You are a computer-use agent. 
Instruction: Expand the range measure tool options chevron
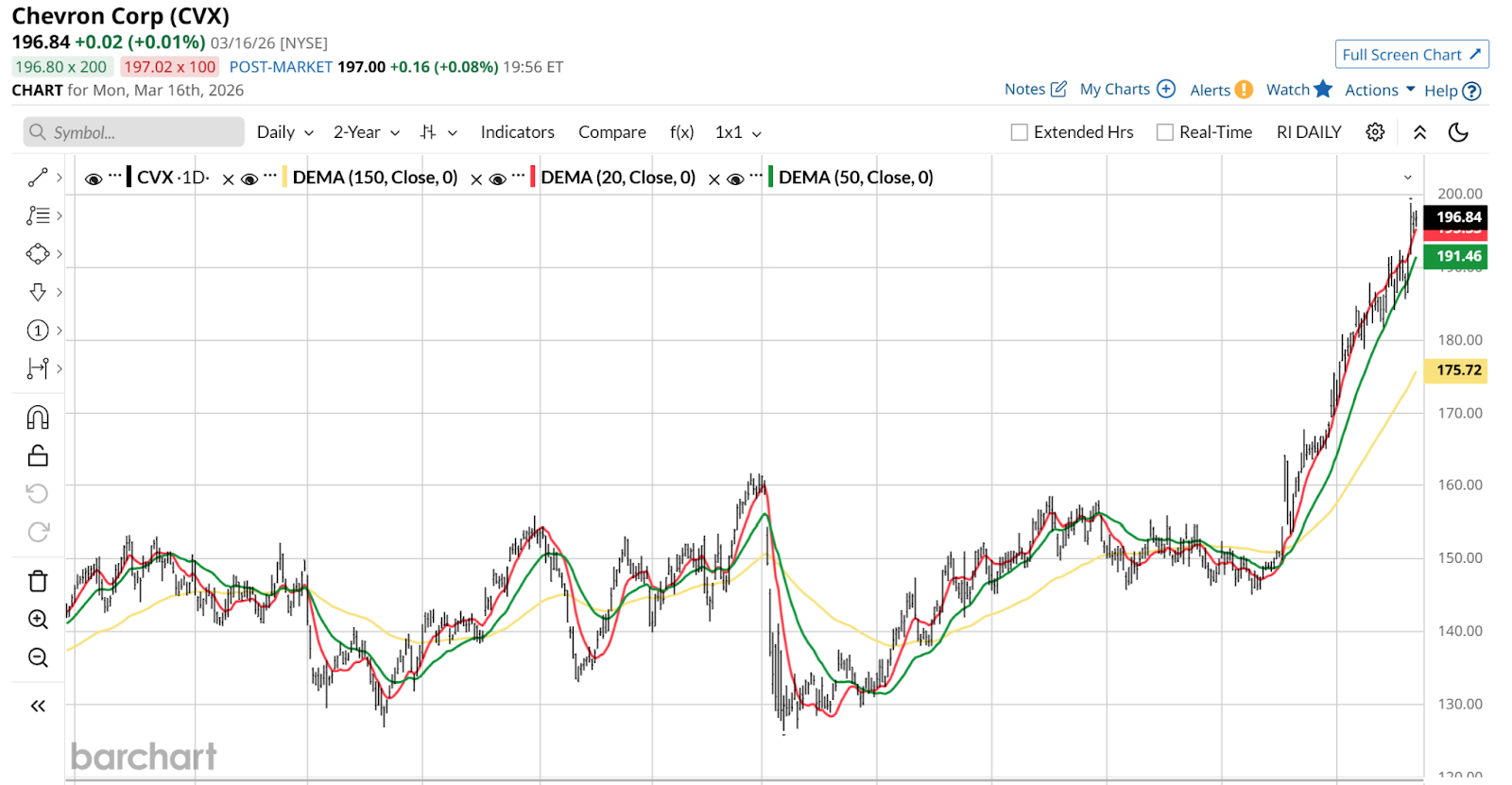60,368
